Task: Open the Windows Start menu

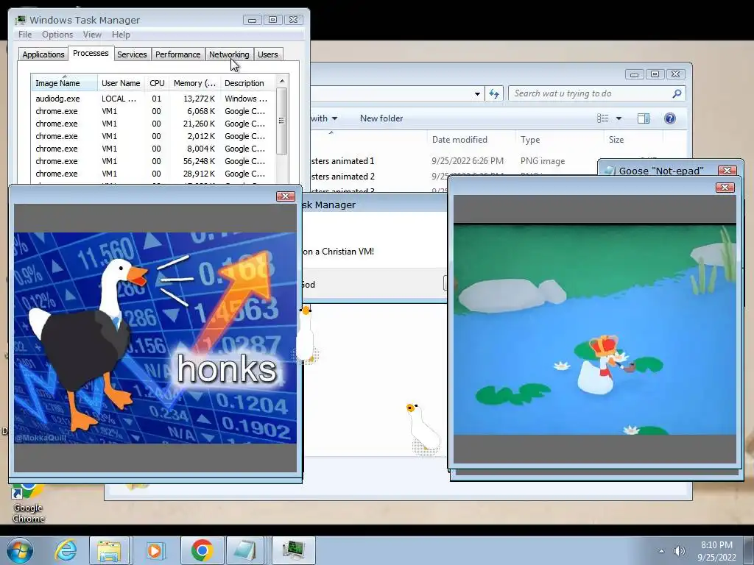Action: (19, 550)
